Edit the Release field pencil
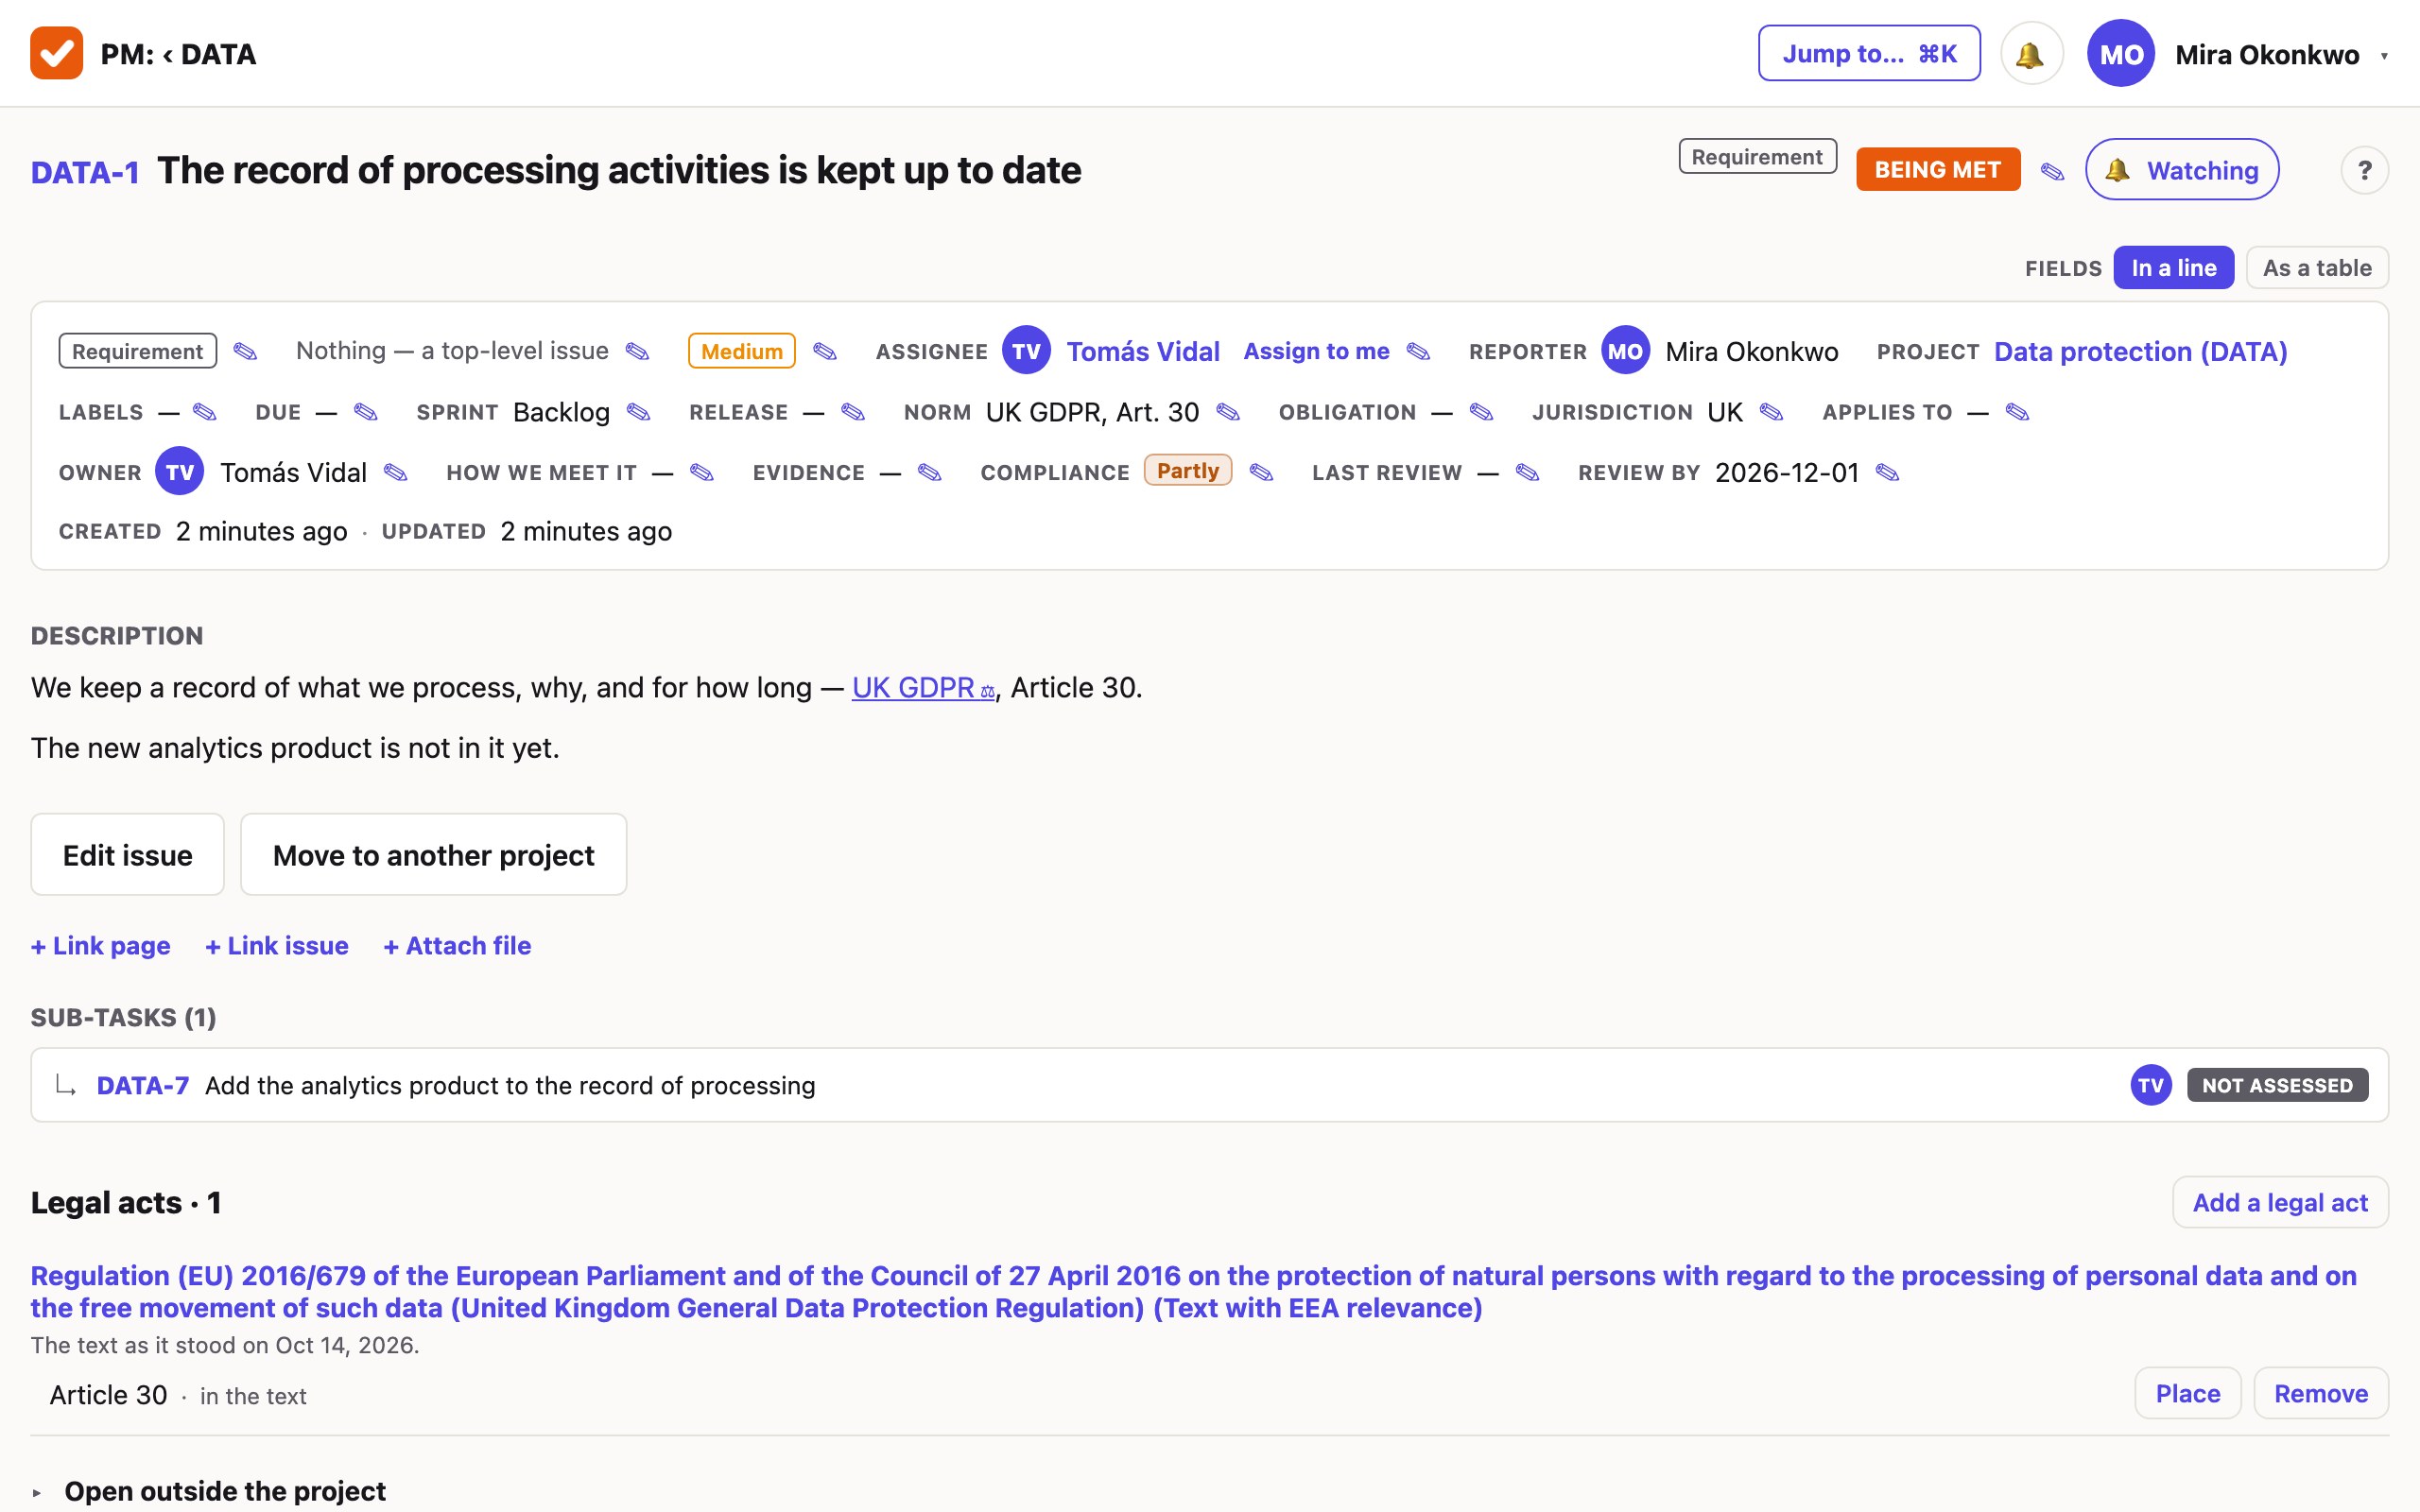This screenshot has width=2420, height=1512. point(852,412)
